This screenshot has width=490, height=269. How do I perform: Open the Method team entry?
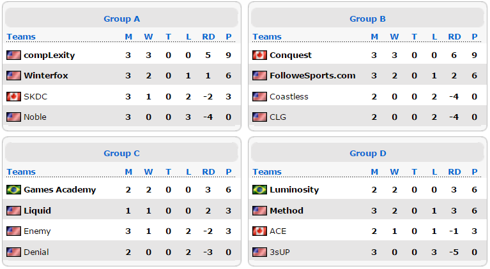pos(287,211)
